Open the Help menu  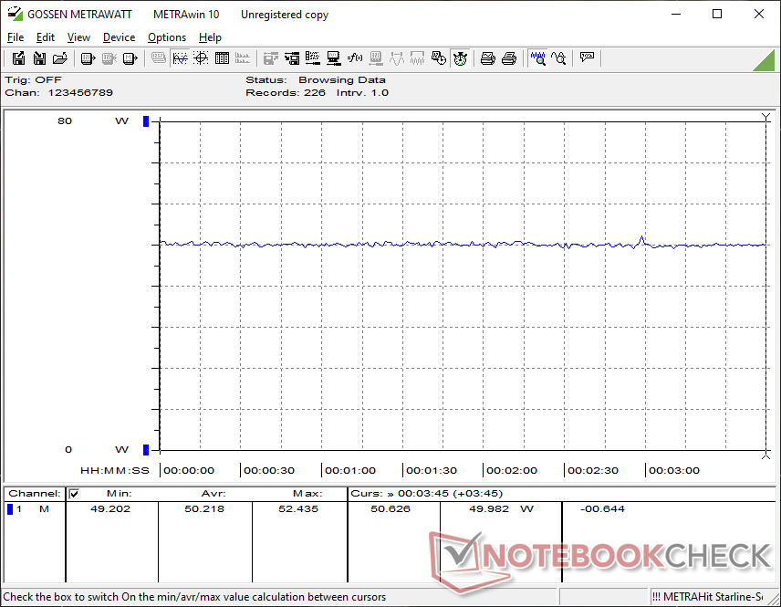tap(210, 37)
